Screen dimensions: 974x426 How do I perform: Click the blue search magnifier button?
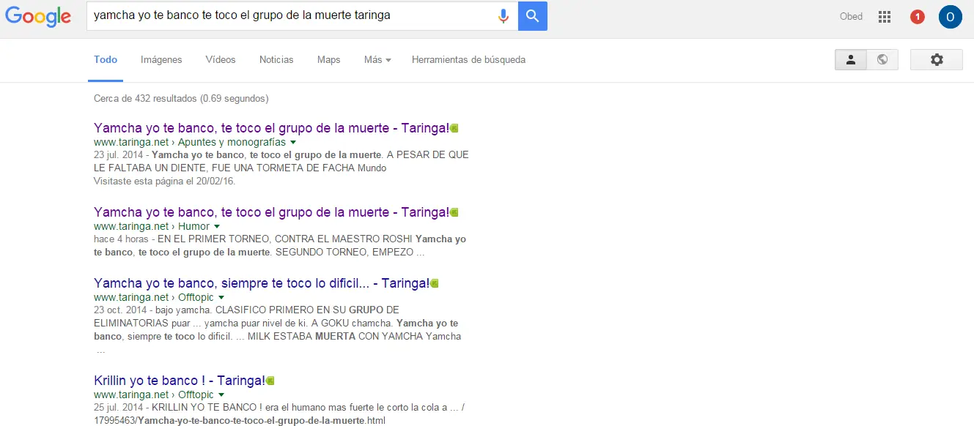coord(533,16)
